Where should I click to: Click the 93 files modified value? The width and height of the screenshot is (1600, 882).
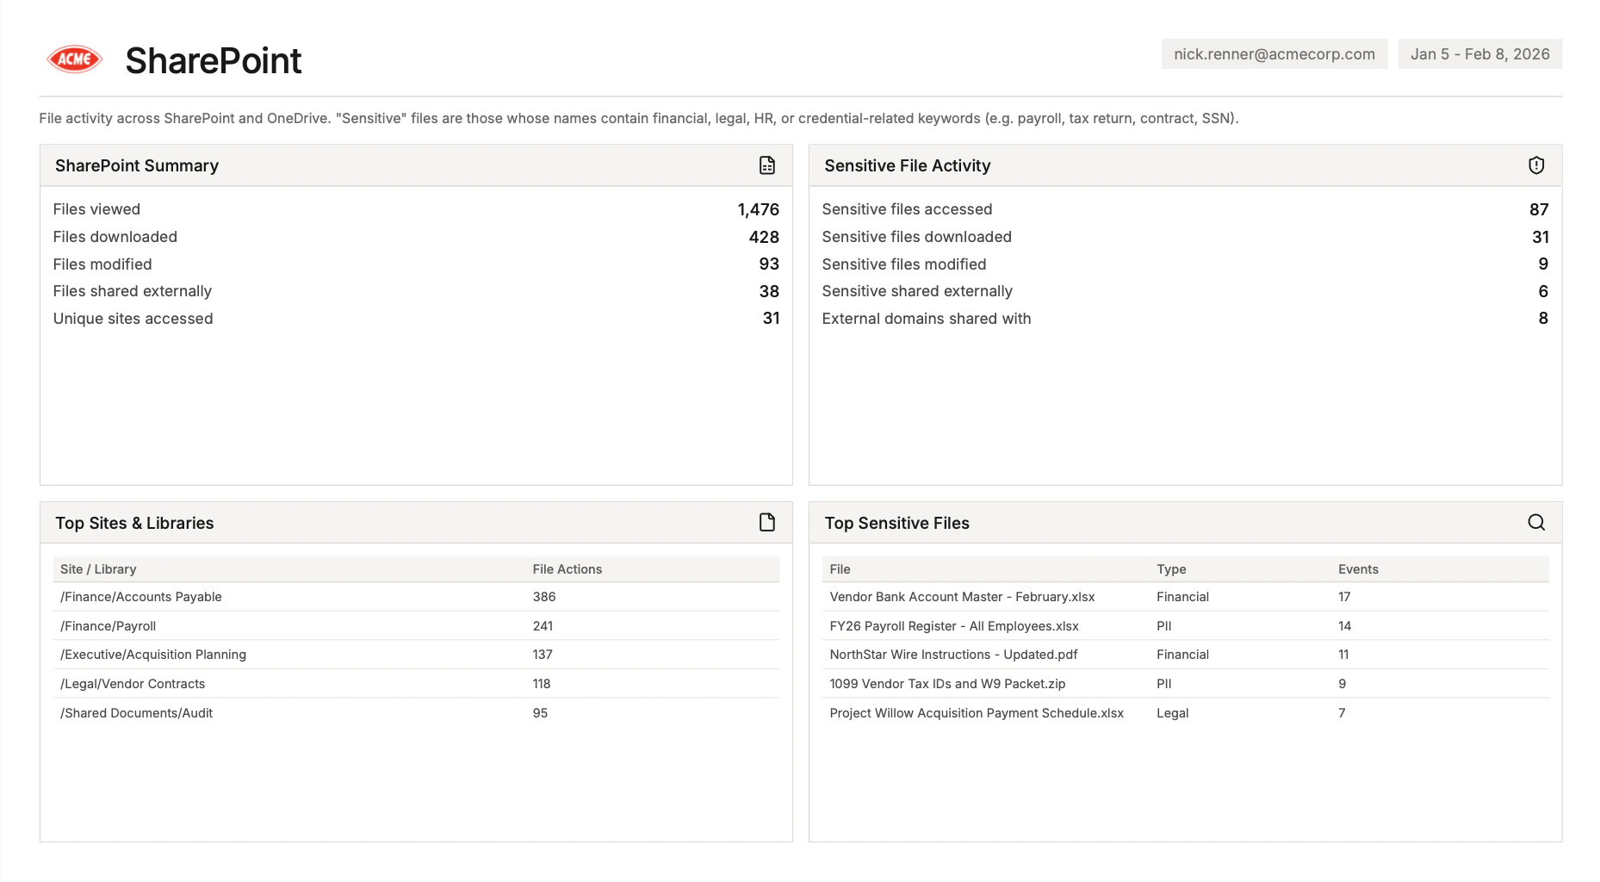768,264
